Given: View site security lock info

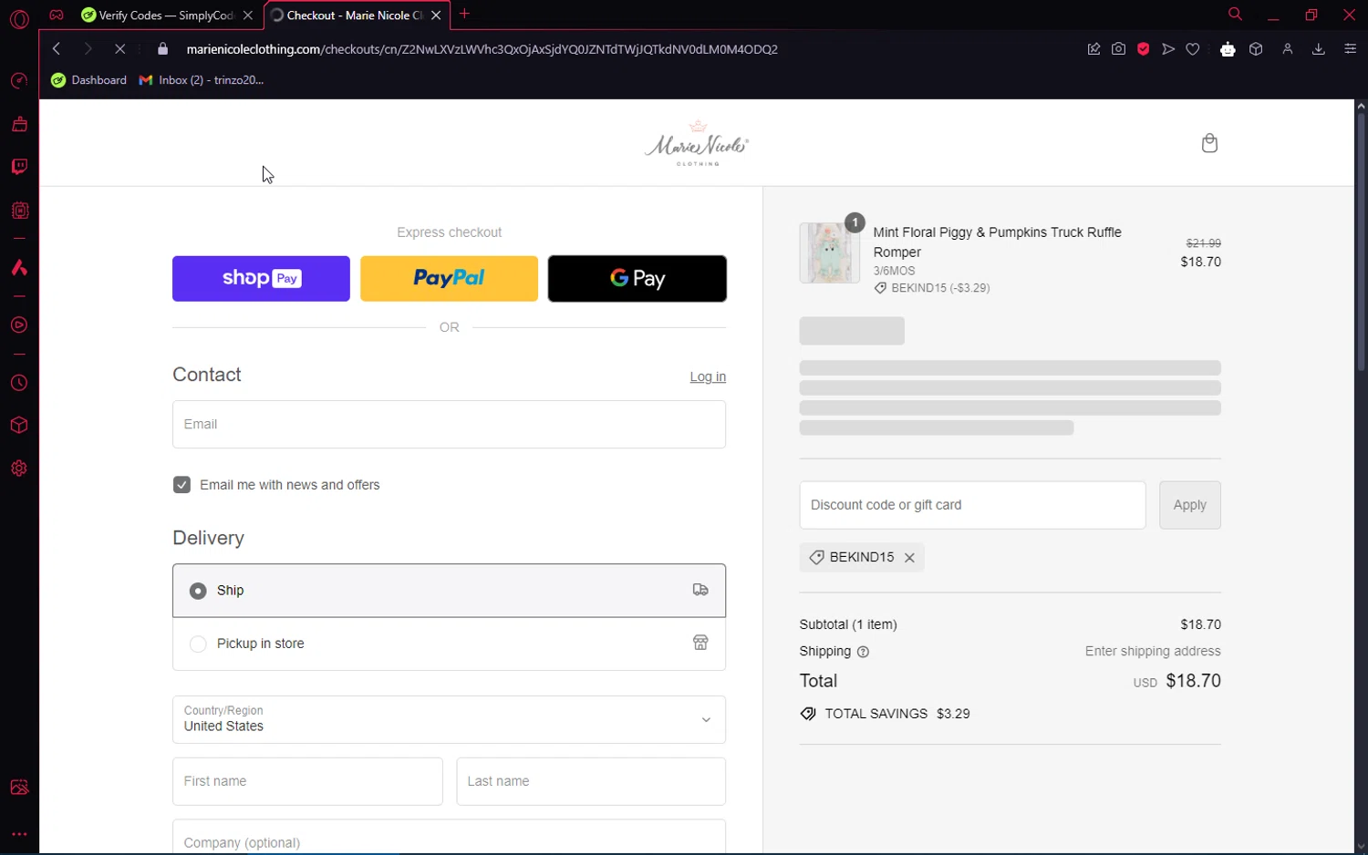Looking at the screenshot, I should pyautogui.click(x=163, y=49).
